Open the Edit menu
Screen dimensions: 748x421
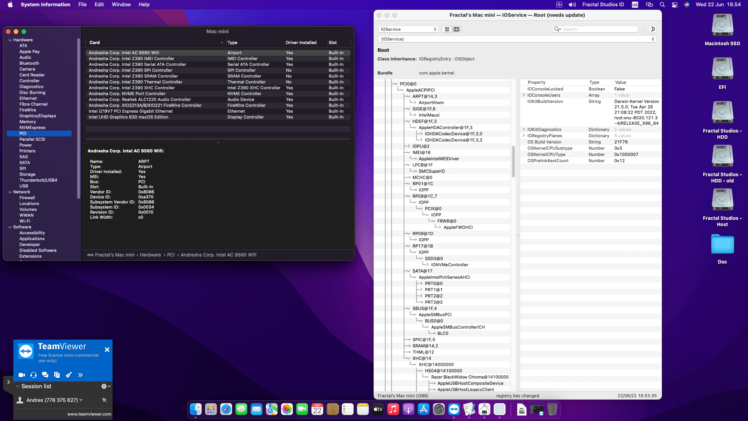99,5
